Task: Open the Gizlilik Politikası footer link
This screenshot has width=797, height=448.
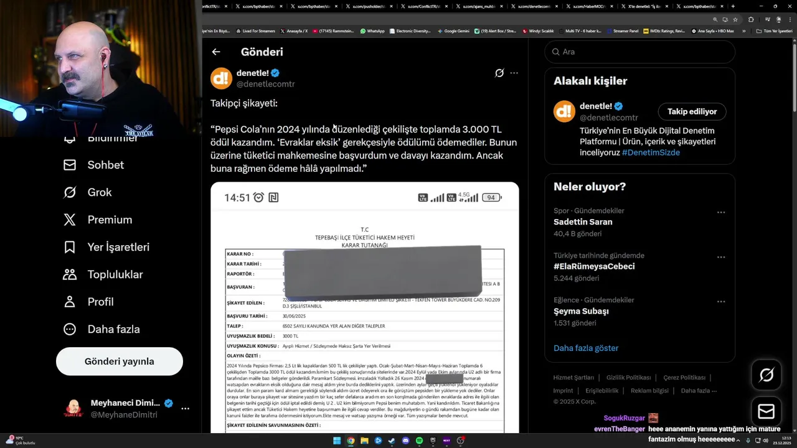Action: tap(628, 378)
